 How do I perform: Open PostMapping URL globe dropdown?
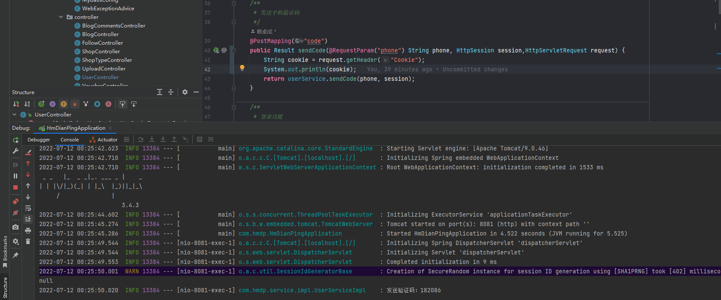coord(299,41)
